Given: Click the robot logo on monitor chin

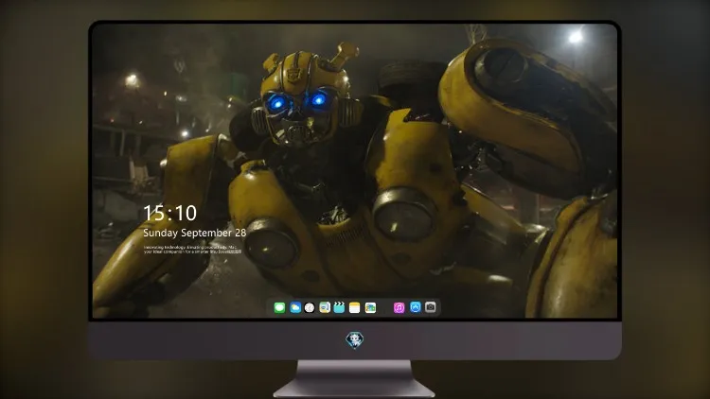Looking at the screenshot, I should click(355, 340).
